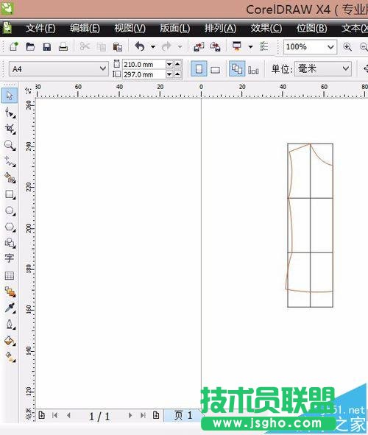Image resolution: width=368 pixels, height=435 pixels.
Task: Select the Zoom tool in toolbox
Action: pyautogui.click(x=10, y=145)
